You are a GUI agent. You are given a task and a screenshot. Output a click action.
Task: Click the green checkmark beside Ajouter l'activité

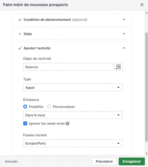pyautogui.click(x=20, y=48)
